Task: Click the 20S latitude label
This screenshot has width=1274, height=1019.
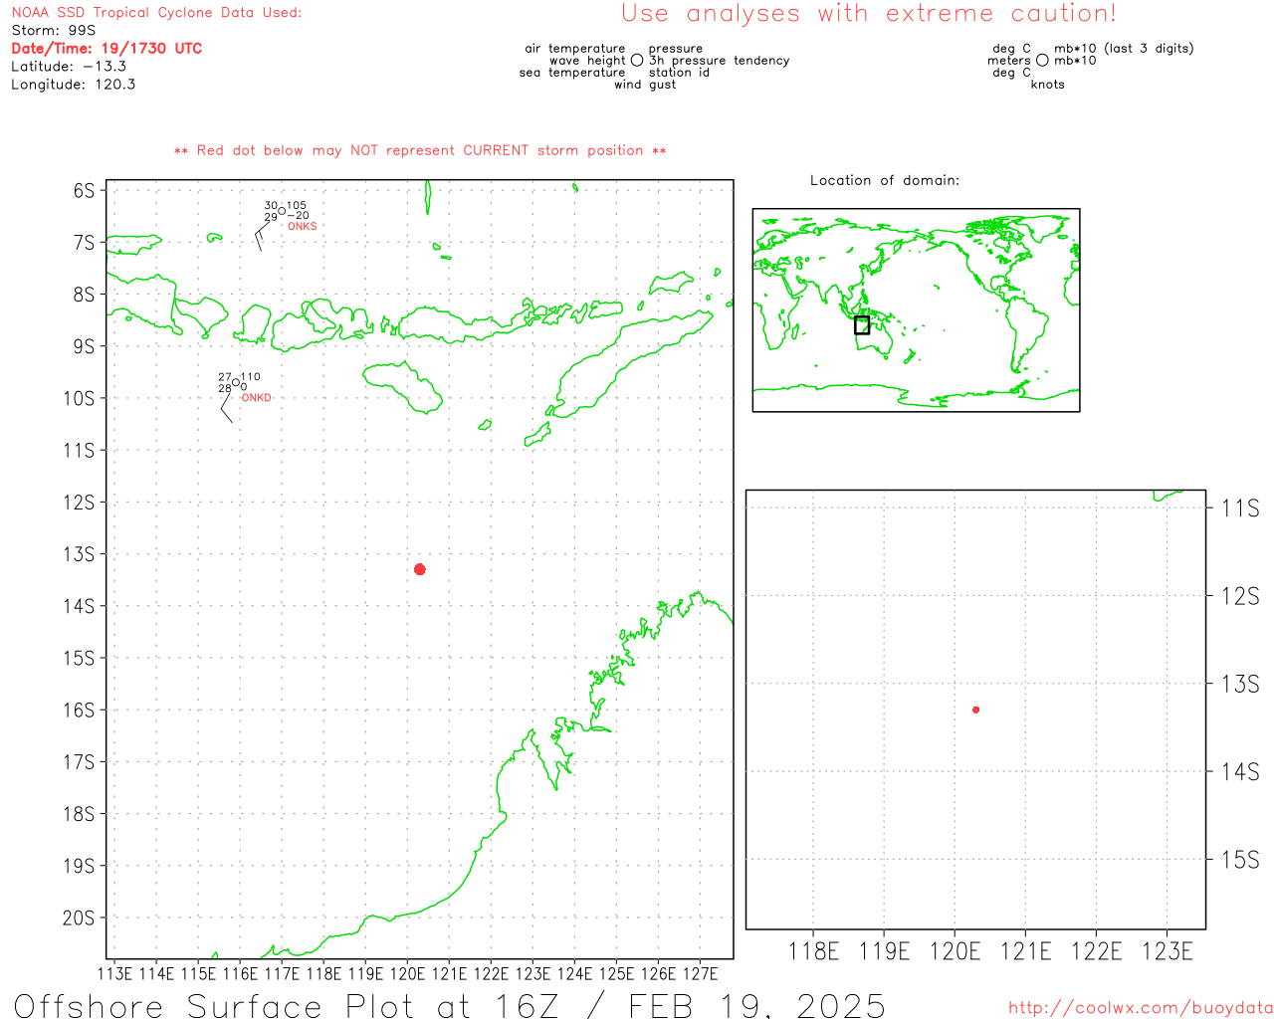Action: [x=79, y=918]
